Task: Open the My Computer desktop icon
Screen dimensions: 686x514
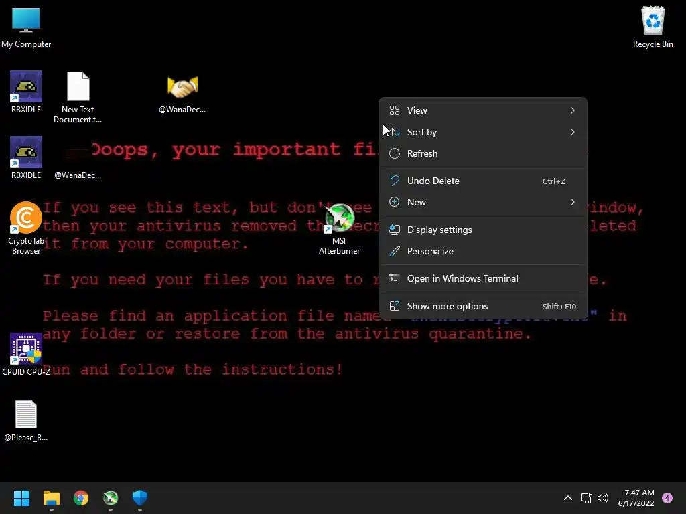Action: click(x=26, y=27)
